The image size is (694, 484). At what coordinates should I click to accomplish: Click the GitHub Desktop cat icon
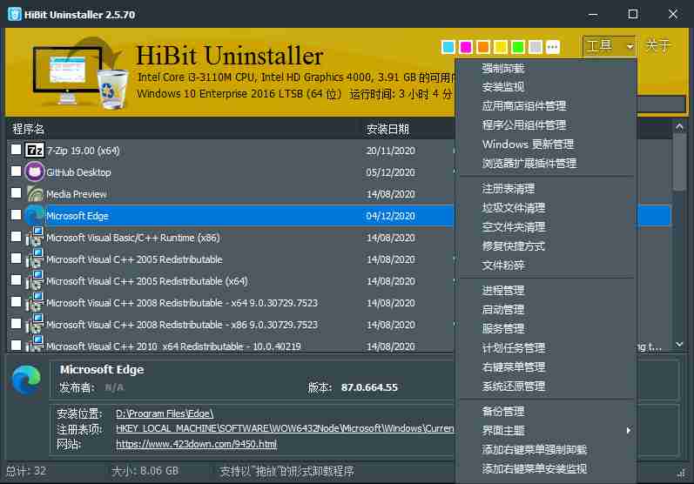(x=35, y=172)
